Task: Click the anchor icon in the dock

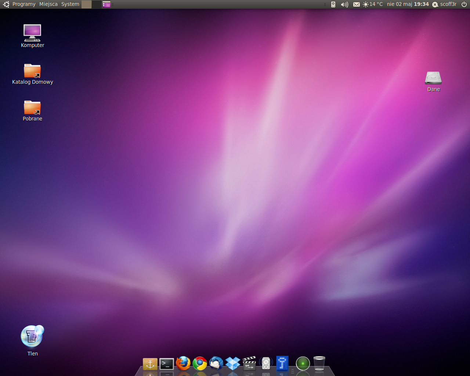Action: 150,364
